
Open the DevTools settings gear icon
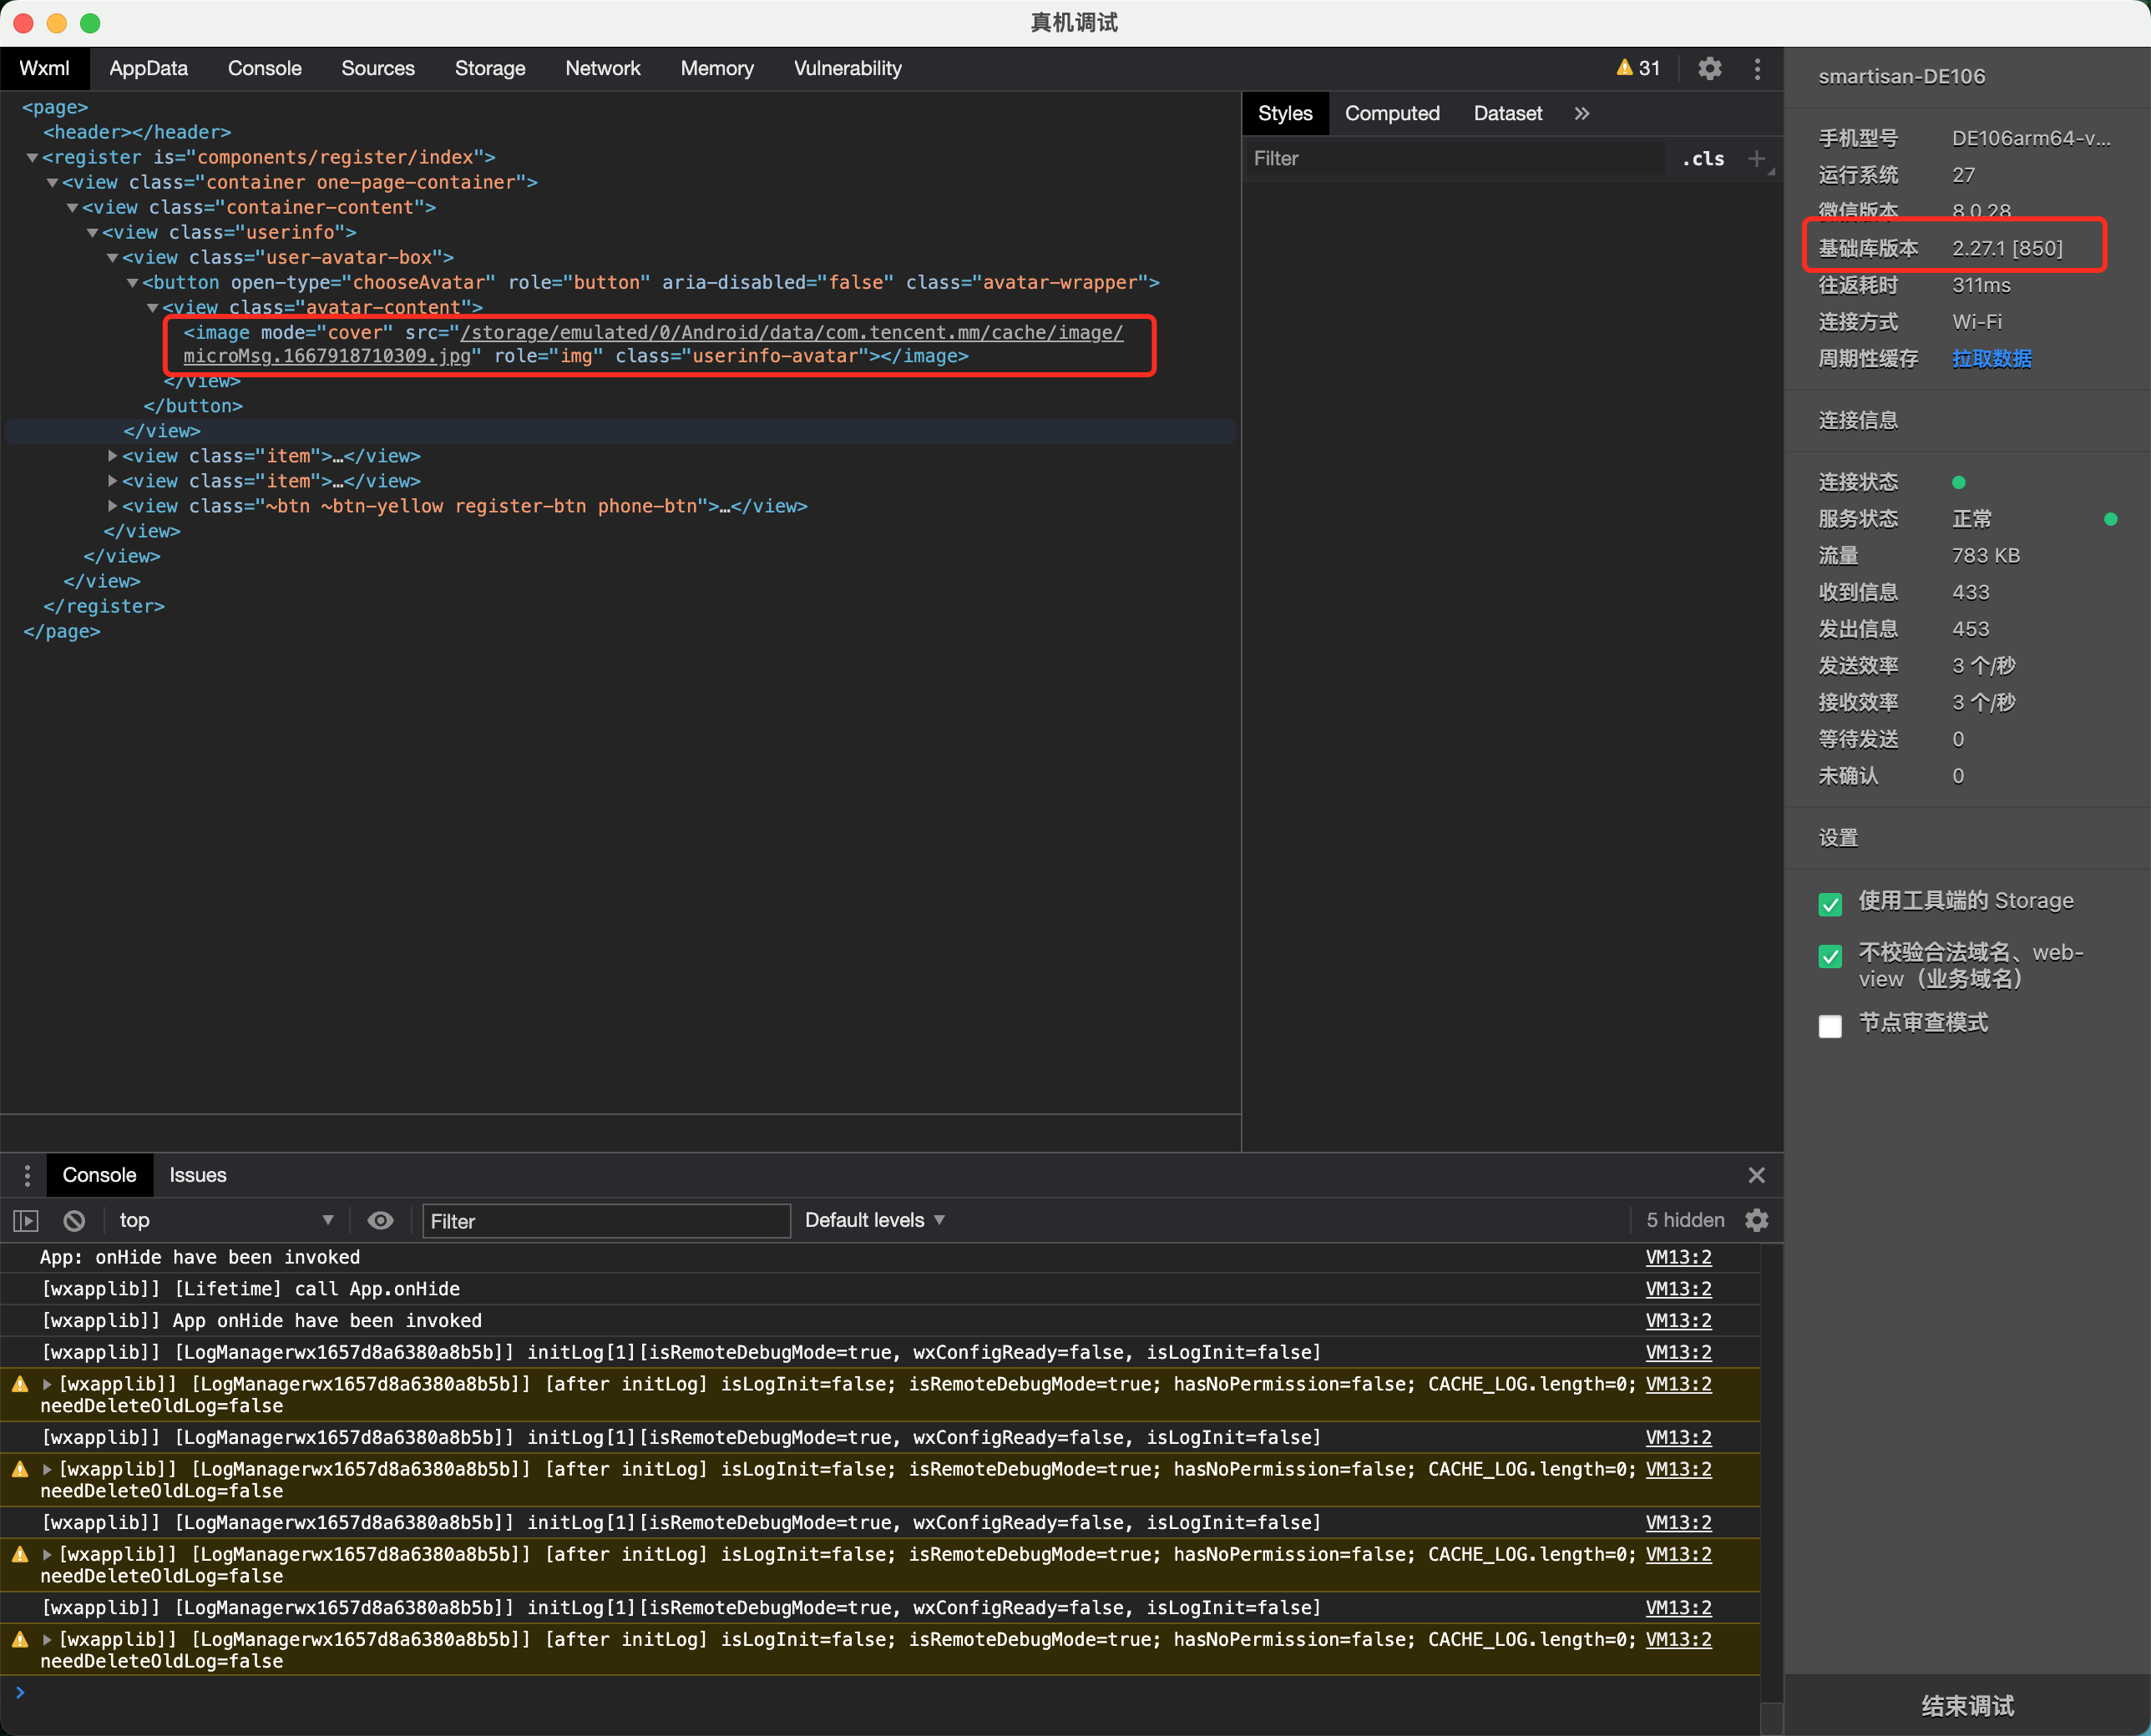click(x=1710, y=68)
